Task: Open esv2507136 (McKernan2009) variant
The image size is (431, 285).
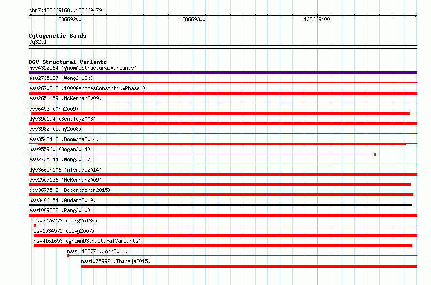Action: [x=65, y=180]
